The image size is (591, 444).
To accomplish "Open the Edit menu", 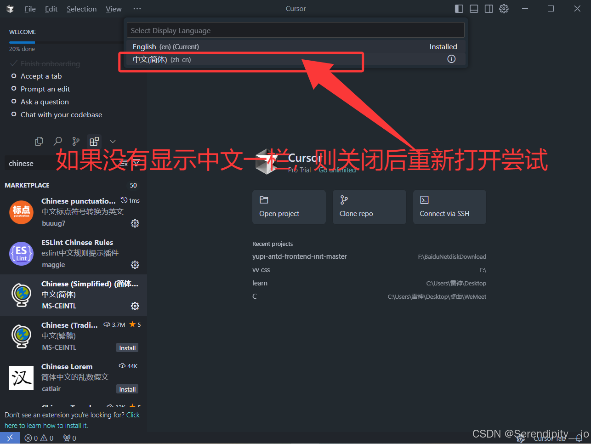I will click(x=51, y=9).
